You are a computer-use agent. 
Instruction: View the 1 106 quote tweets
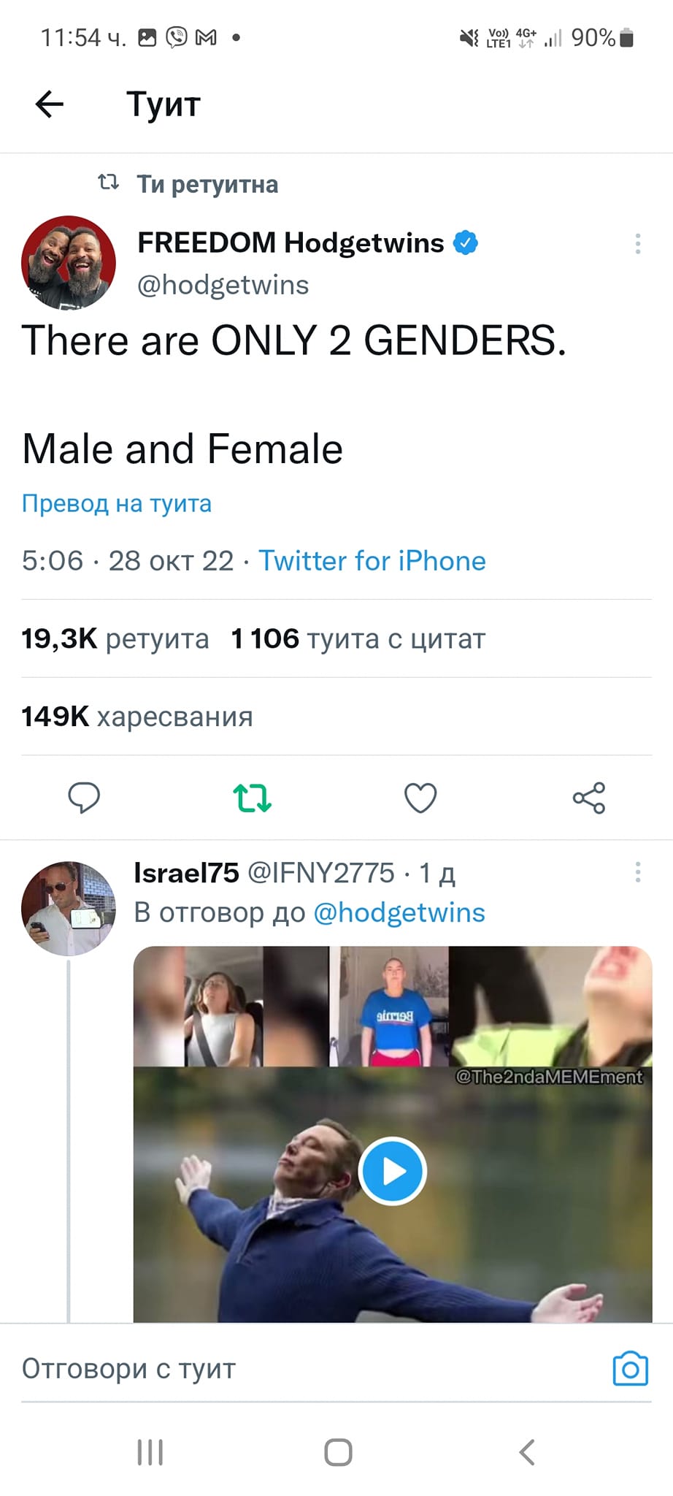358,638
